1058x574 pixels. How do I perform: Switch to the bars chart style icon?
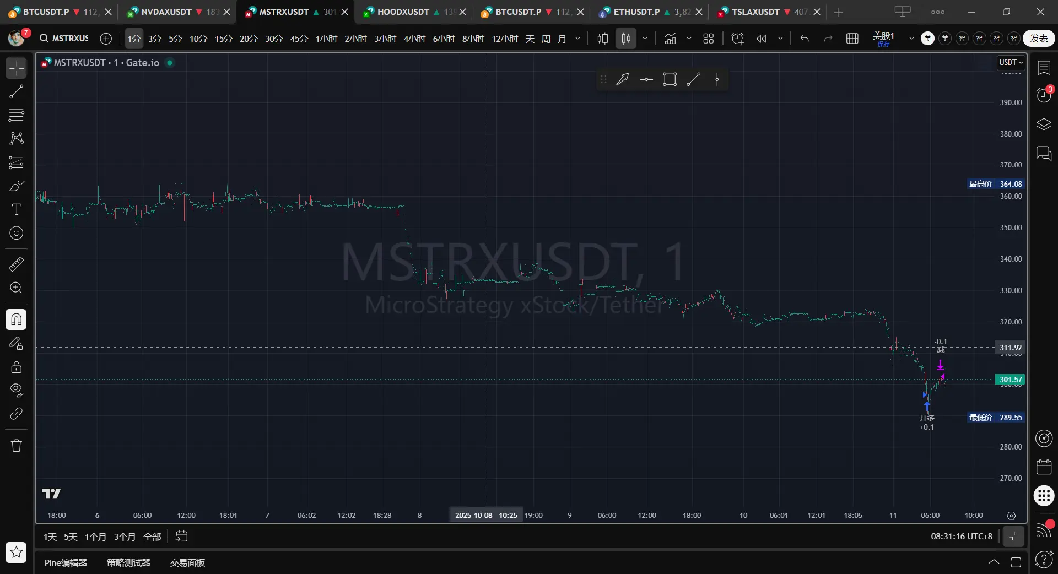[603, 39]
